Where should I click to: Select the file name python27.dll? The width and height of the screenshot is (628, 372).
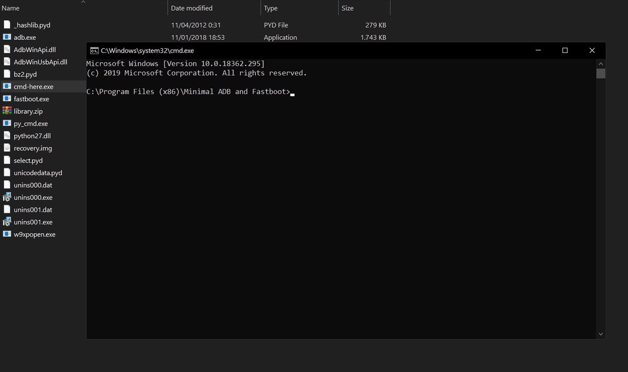click(32, 136)
